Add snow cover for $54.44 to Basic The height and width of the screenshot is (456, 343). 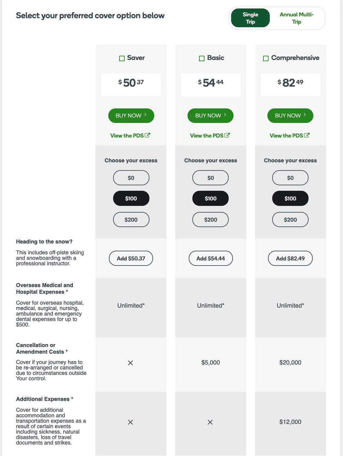coord(211,258)
